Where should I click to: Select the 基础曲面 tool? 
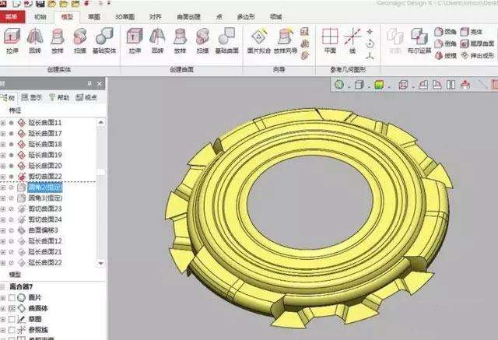point(226,40)
